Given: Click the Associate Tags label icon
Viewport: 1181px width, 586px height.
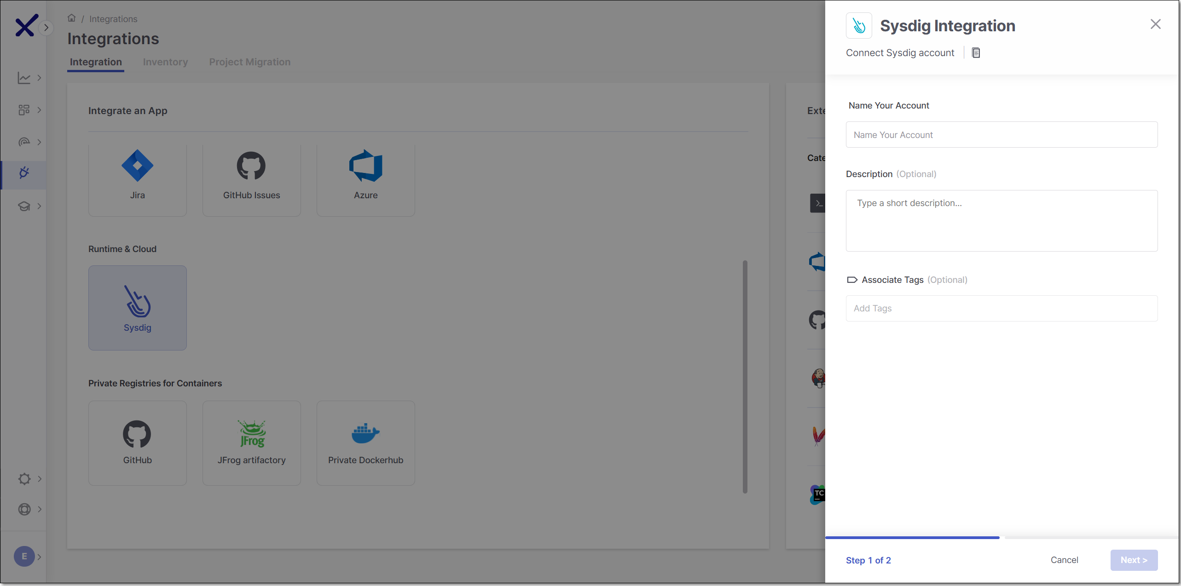Looking at the screenshot, I should 852,280.
